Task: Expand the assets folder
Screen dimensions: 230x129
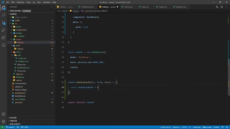Action: [x=18, y=27]
